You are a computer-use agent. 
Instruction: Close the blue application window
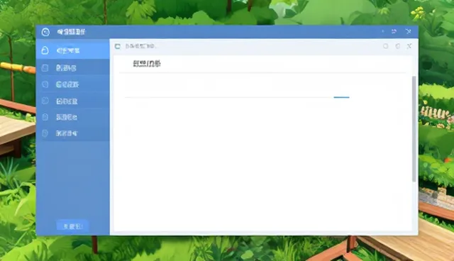tap(409, 31)
